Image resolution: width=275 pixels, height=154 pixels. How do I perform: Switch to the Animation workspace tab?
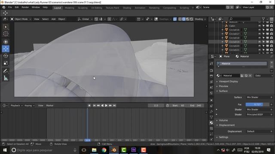pyautogui.click(x=140, y=8)
